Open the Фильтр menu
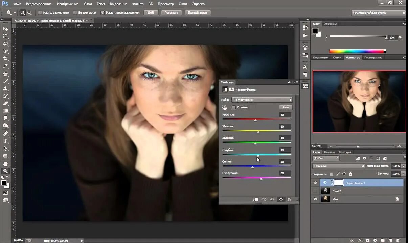The image size is (408, 243). point(138,4)
